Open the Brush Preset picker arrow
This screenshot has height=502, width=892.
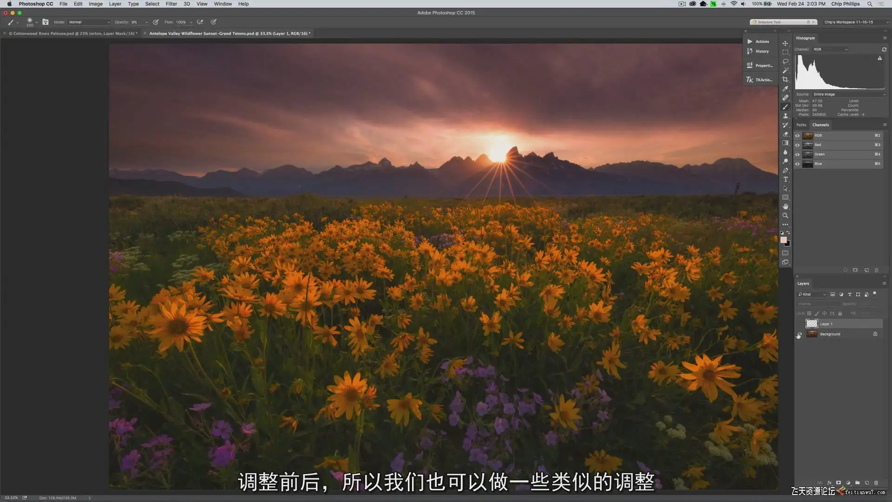click(37, 22)
